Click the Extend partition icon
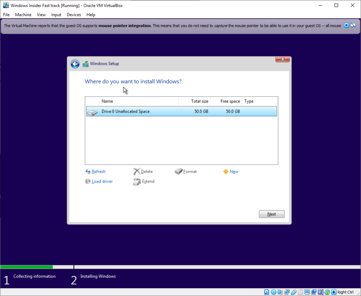361x296 pixels. 137,181
